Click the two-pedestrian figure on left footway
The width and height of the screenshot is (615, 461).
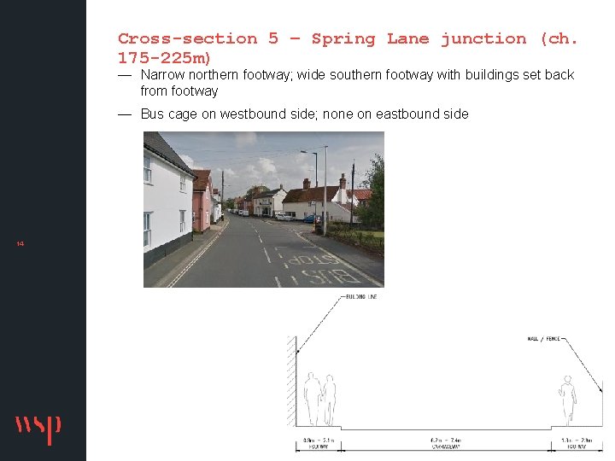pyautogui.click(x=320, y=399)
